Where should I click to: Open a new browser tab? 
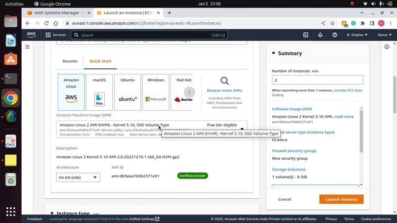169,12
